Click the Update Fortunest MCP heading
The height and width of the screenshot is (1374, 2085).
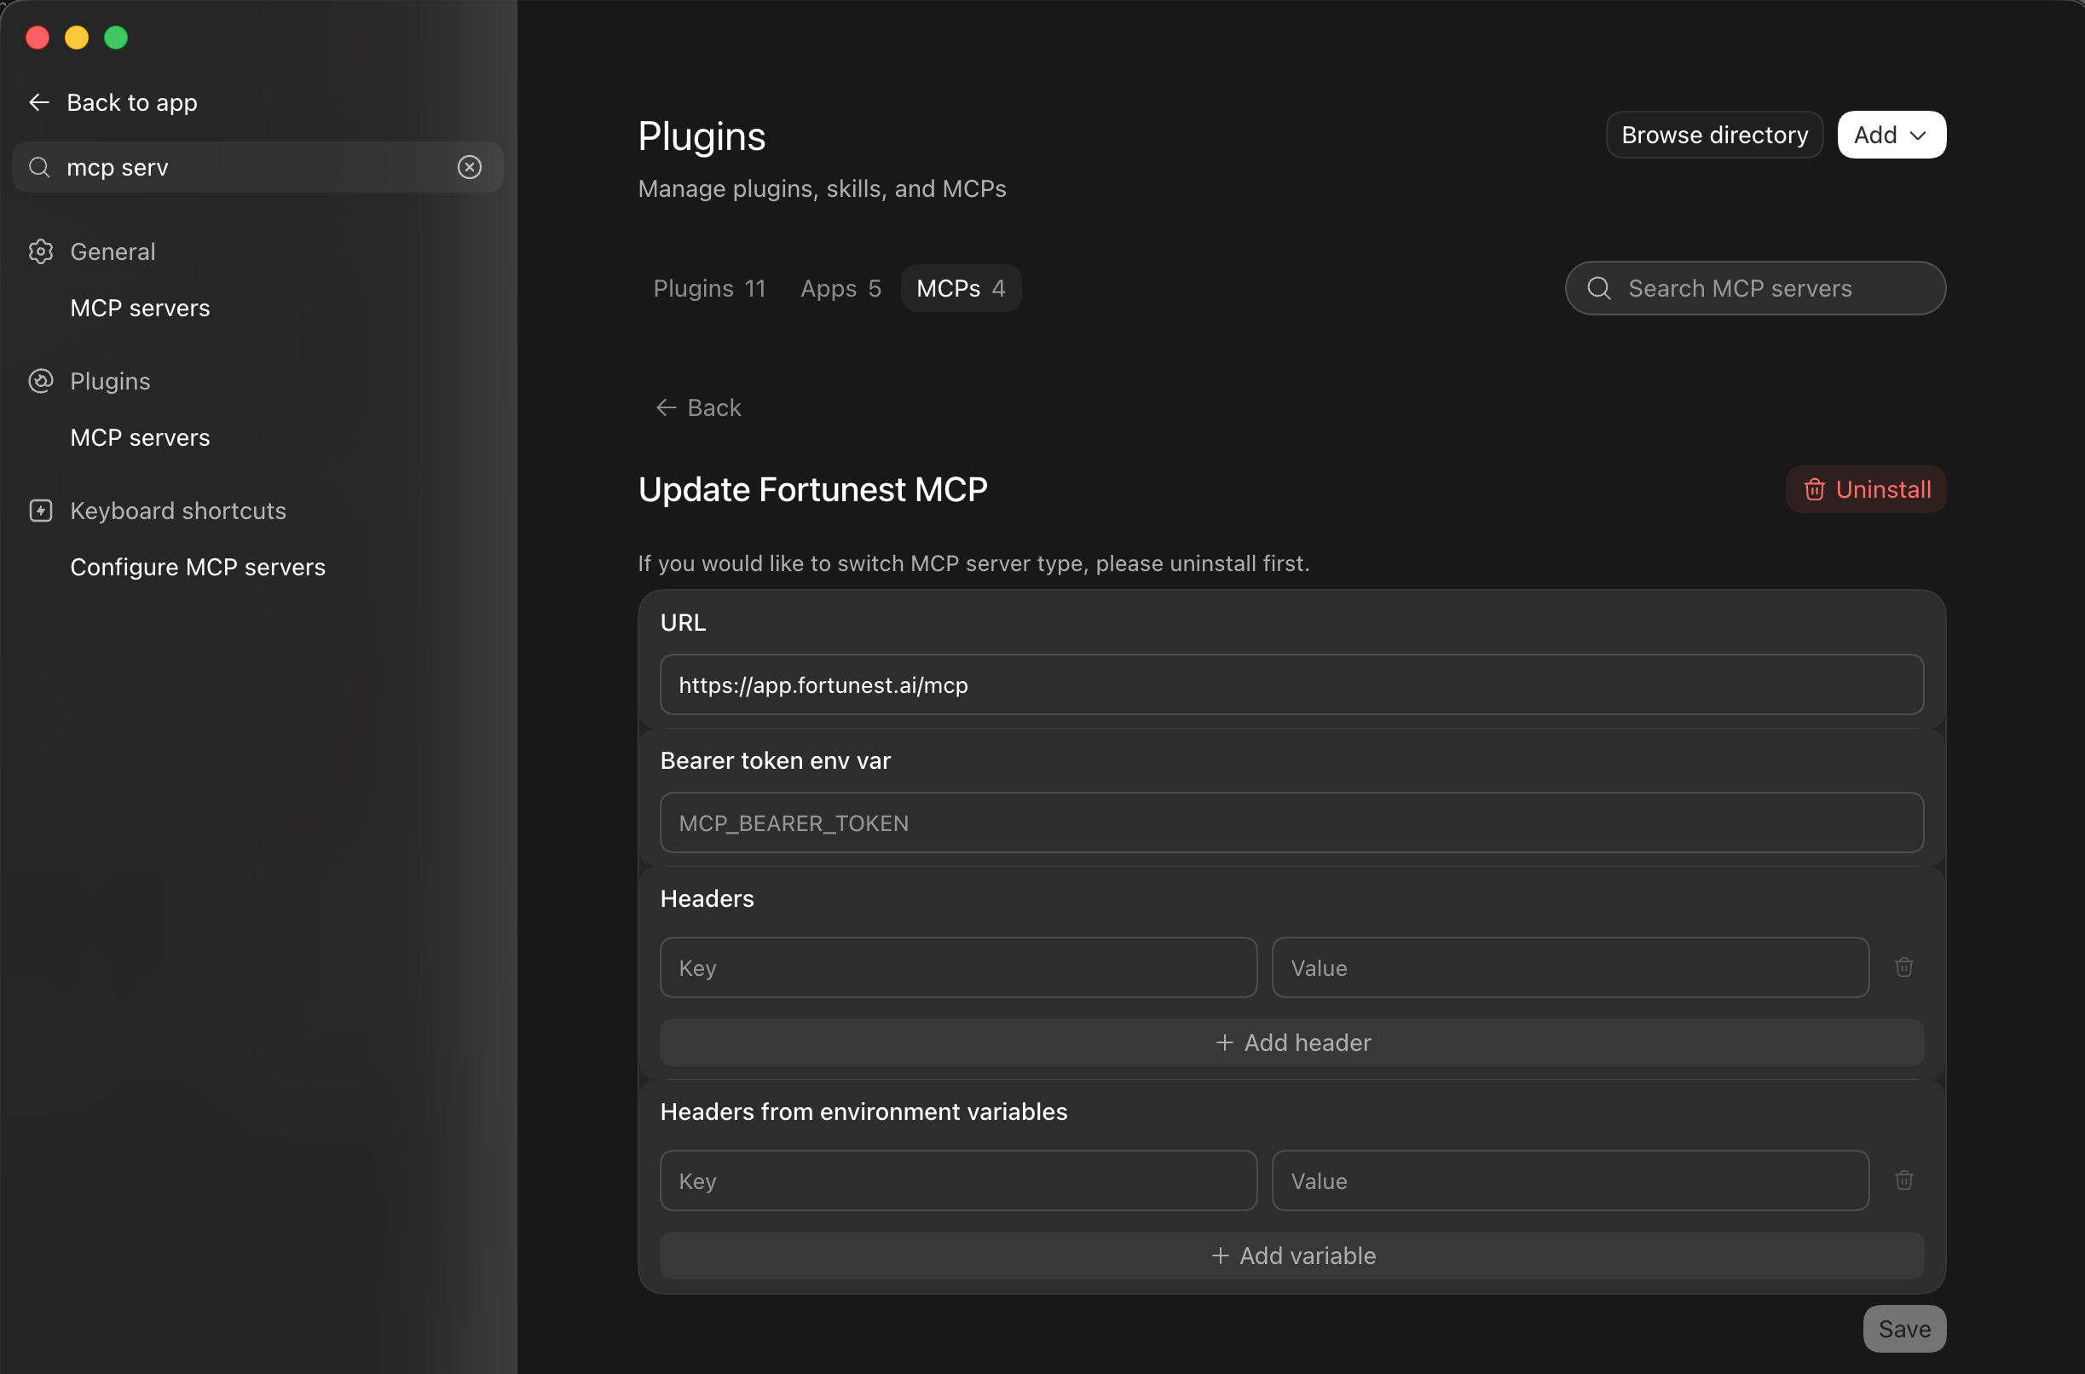tap(812, 490)
